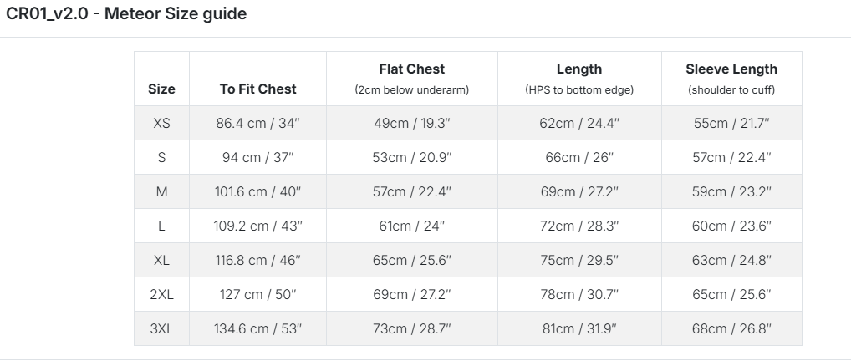Click the XL size row label
Screen dimensions: 851x361
(x=161, y=260)
